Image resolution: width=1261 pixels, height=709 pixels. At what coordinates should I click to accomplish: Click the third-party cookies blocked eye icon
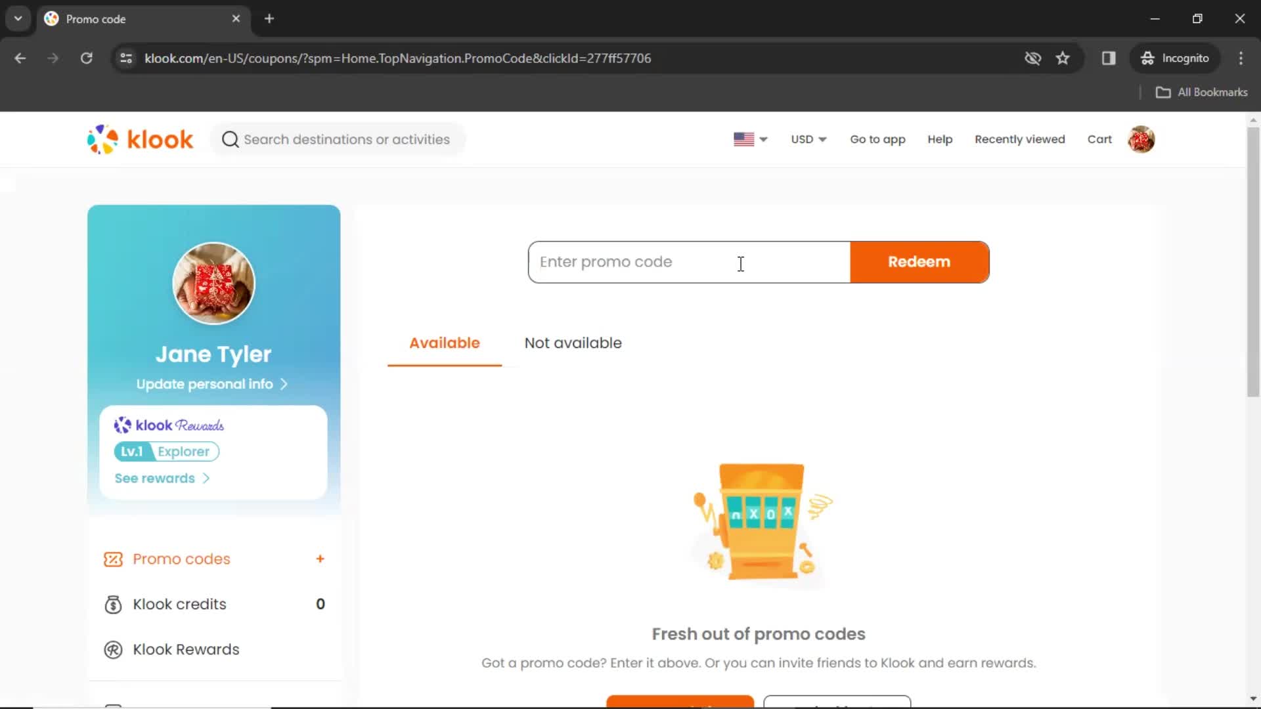pos(1032,58)
